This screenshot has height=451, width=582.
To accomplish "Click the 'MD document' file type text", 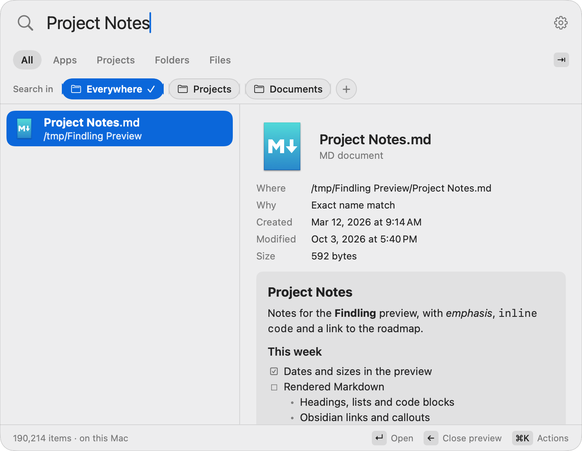I will point(351,156).
